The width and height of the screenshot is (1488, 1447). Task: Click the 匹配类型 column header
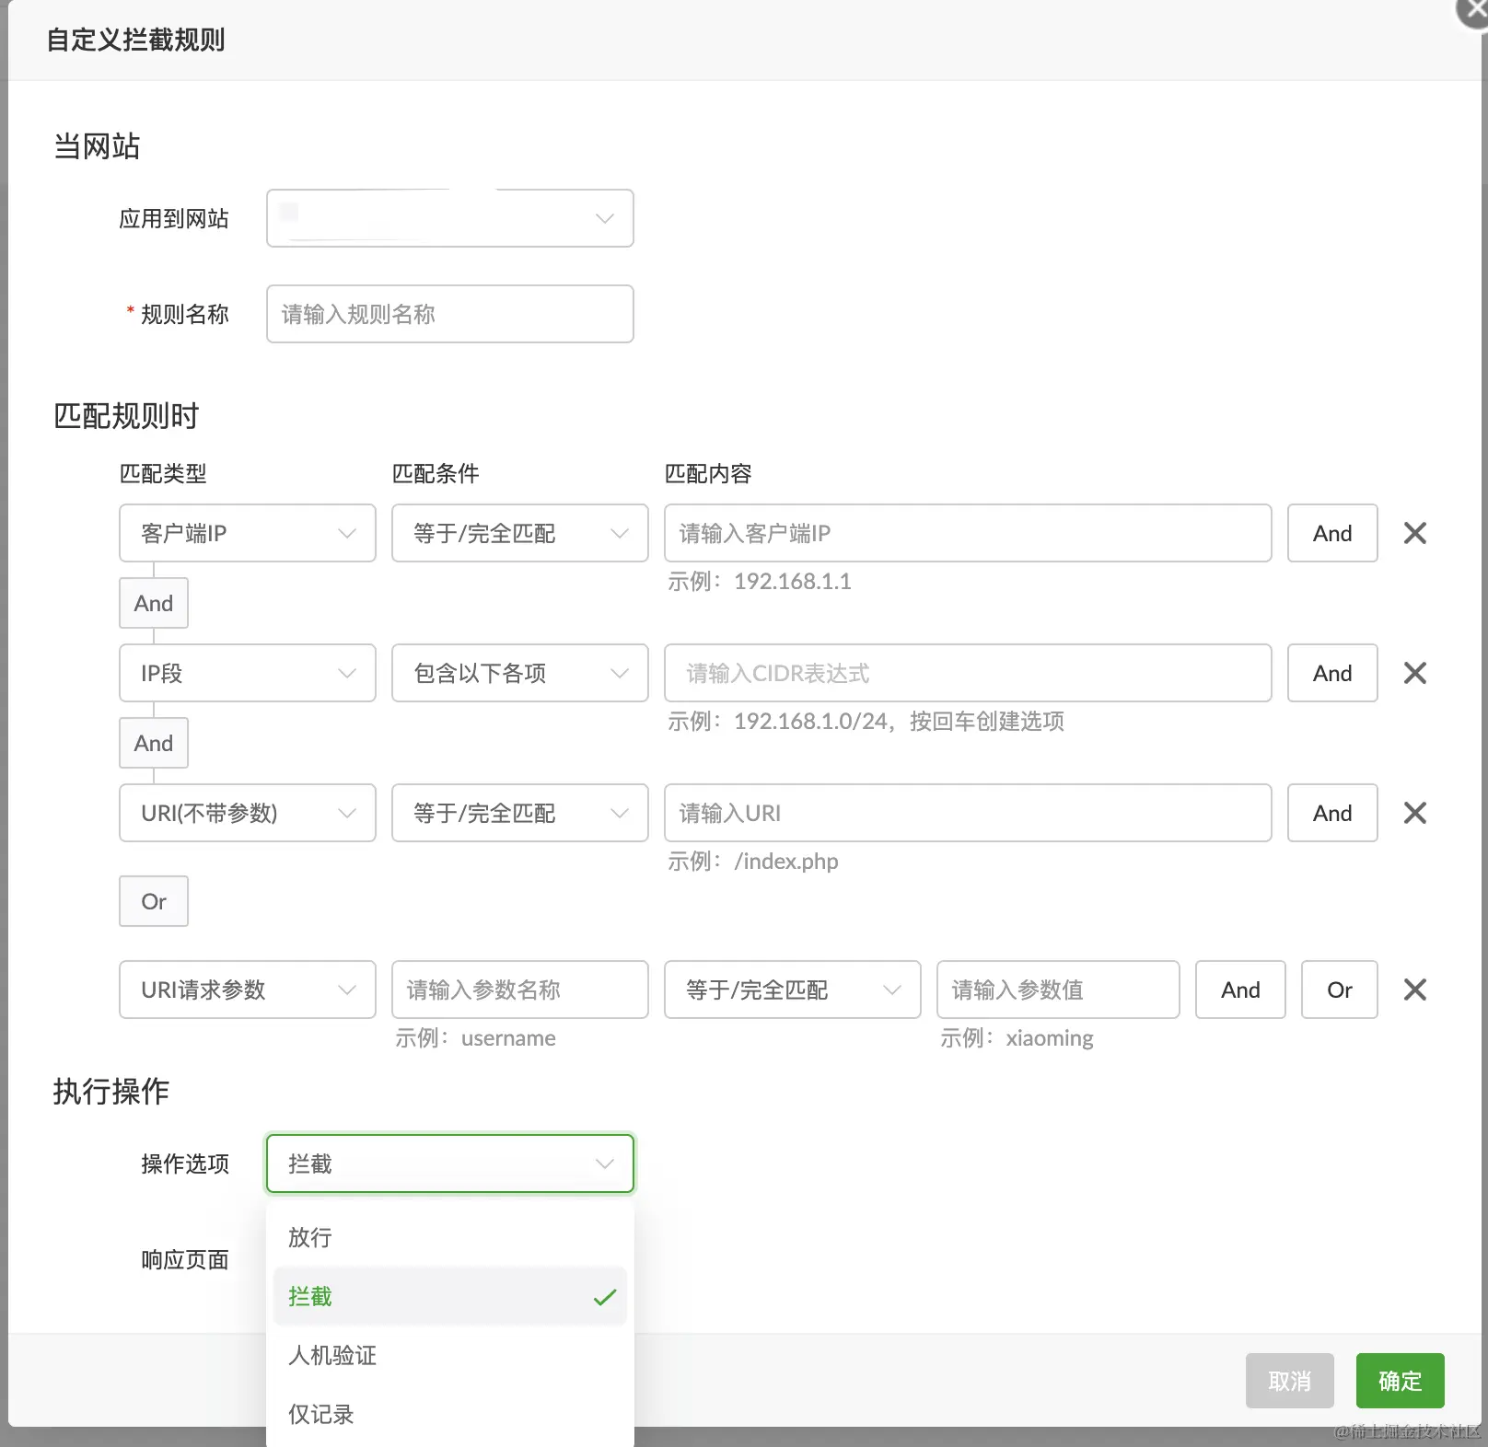163,473
